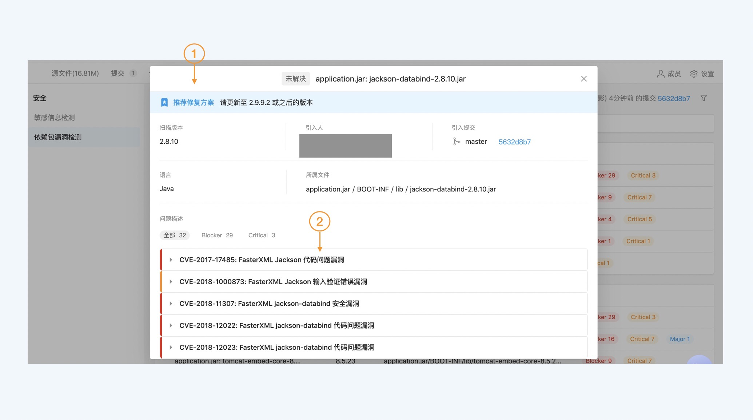753x420 pixels.
Task: Click the members person icon
Action: (x=661, y=74)
